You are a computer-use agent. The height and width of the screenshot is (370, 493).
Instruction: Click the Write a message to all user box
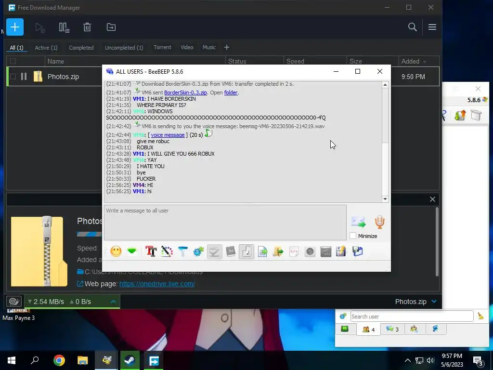(x=225, y=223)
